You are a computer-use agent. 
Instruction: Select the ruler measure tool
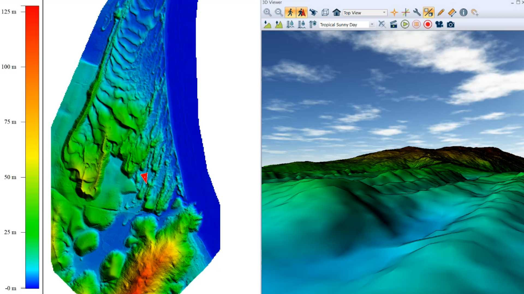[x=452, y=13]
